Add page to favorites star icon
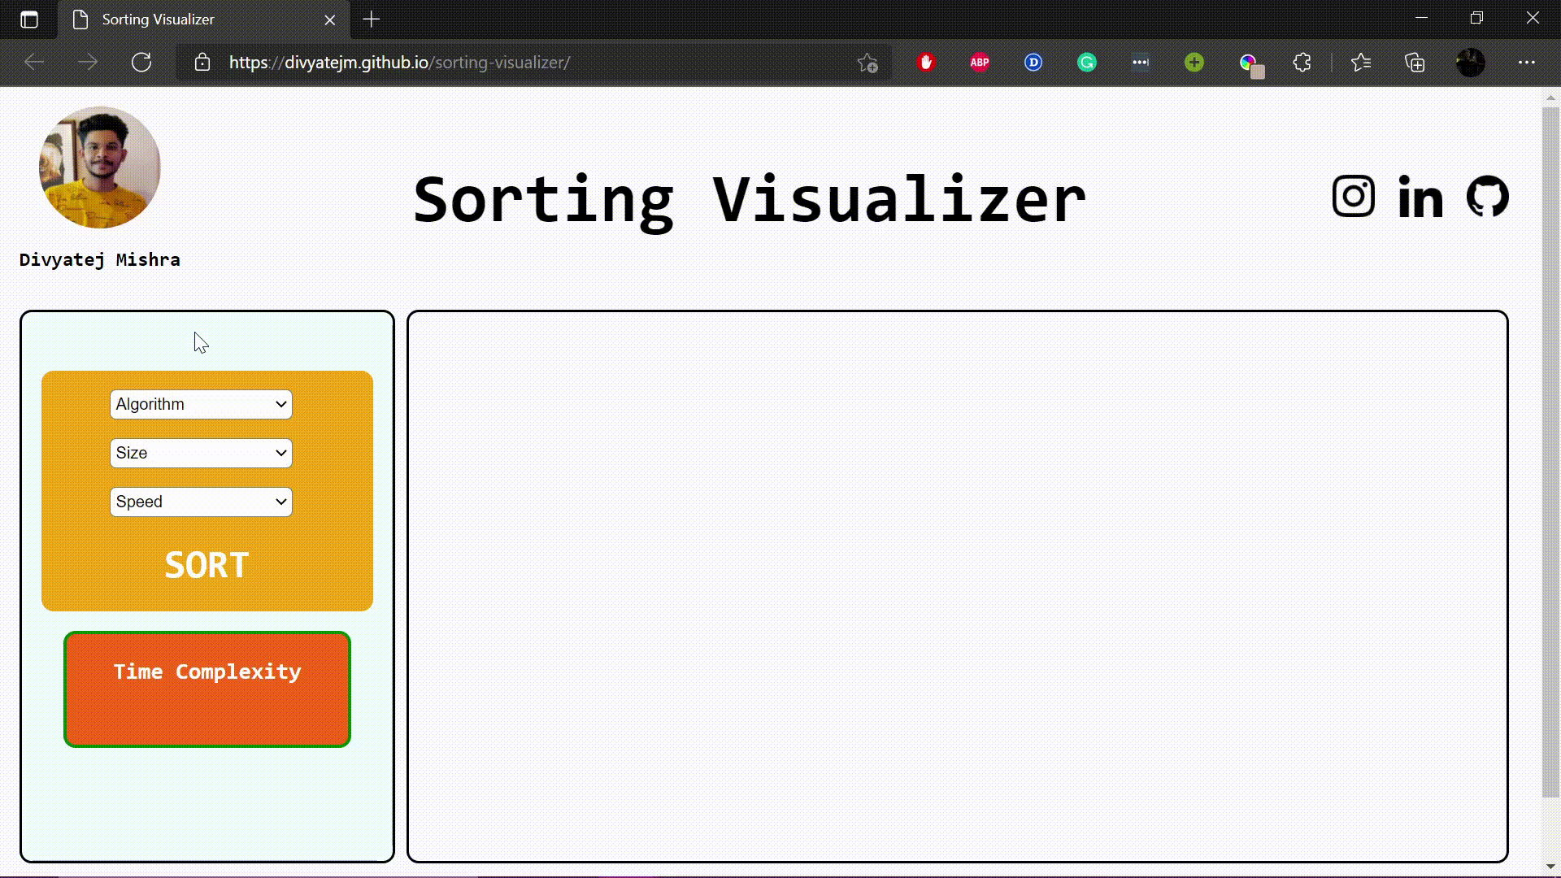1561x878 pixels. pyautogui.click(x=867, y=63)
